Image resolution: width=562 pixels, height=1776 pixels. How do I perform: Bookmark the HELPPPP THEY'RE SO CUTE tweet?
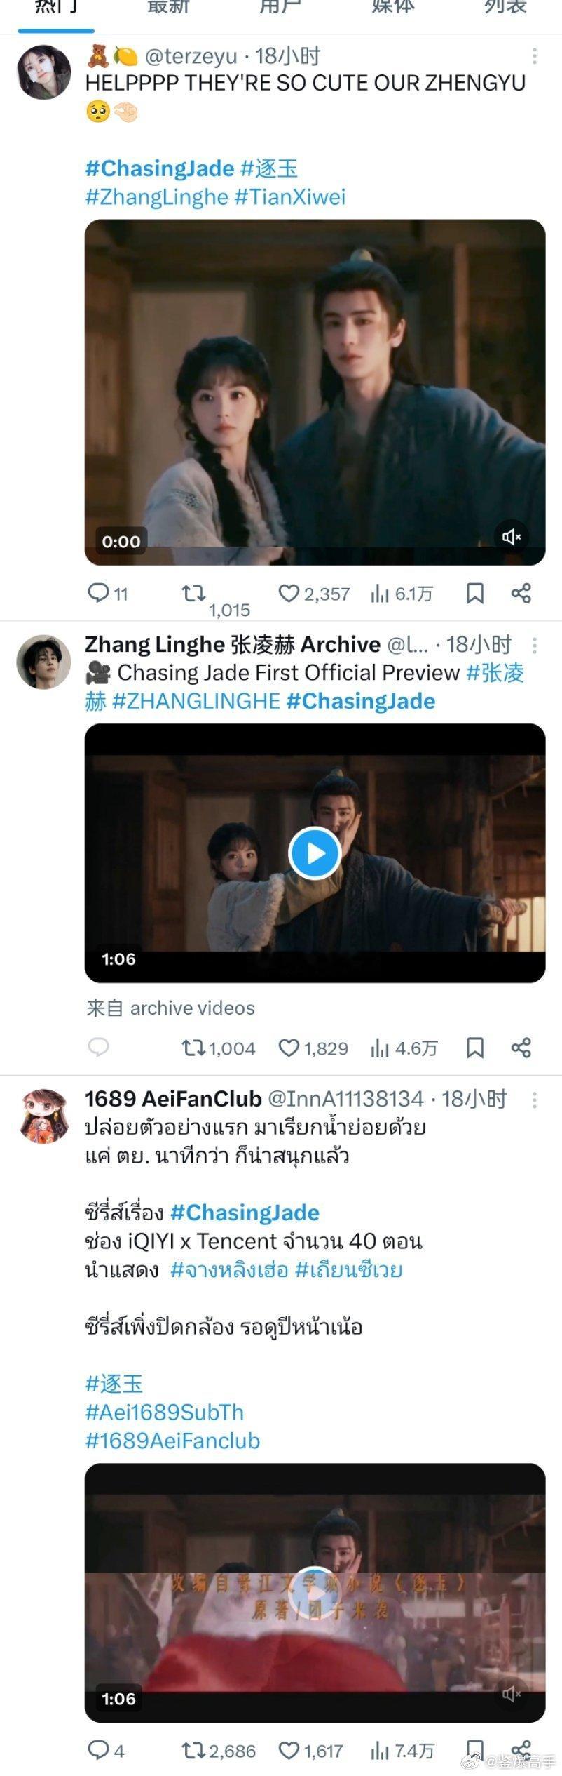coord(474,594)
